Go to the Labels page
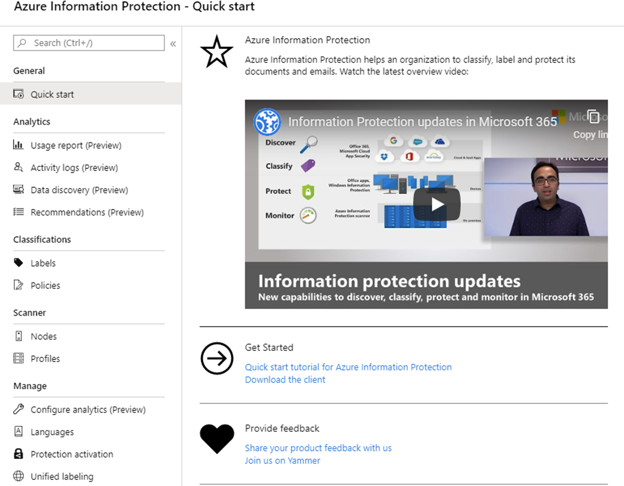The image size is (624, 486). pyautogui.click(x=43, y=263)
